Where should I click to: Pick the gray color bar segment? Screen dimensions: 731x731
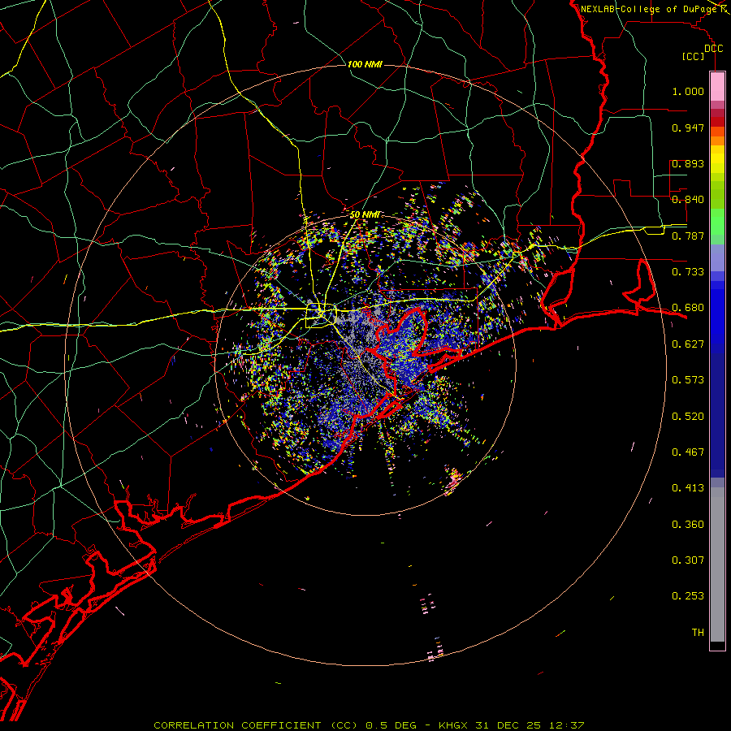coord(717,564)
